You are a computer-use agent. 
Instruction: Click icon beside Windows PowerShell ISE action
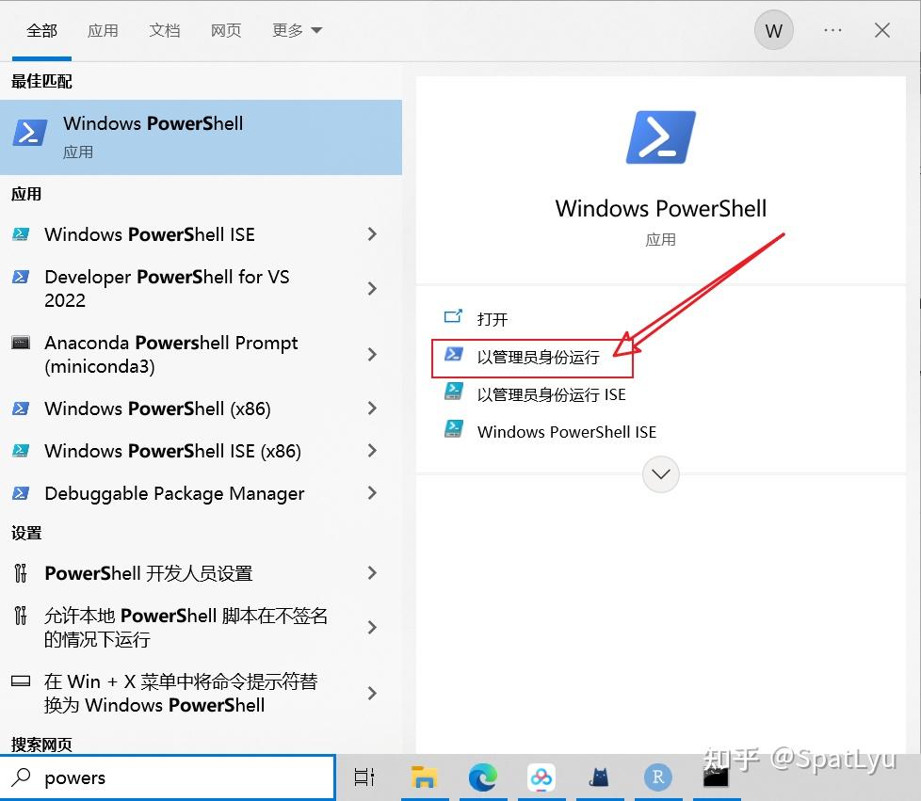(x=453, y=428)
